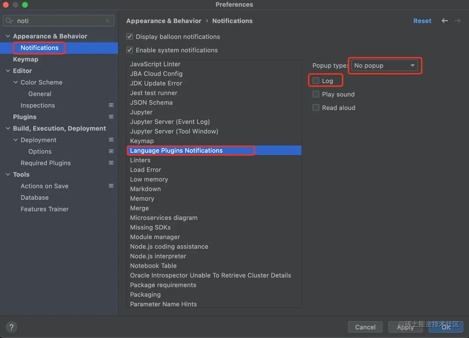Click the project-level icon beside Options

(111, 151)
